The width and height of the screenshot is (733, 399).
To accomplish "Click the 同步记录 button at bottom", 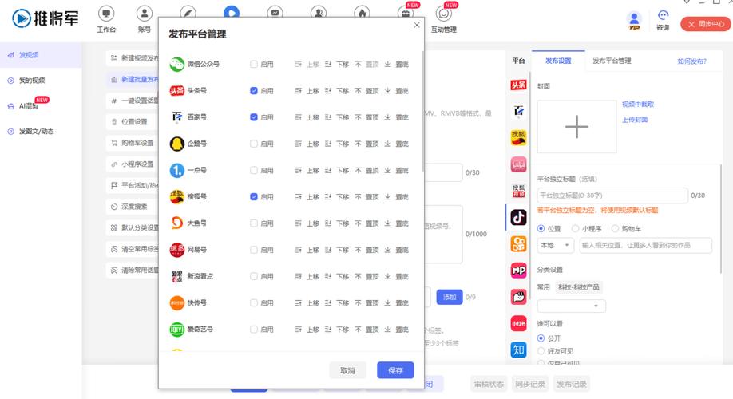I will coord(530,384).
